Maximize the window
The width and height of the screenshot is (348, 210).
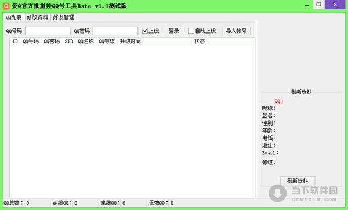pos(318,5)
